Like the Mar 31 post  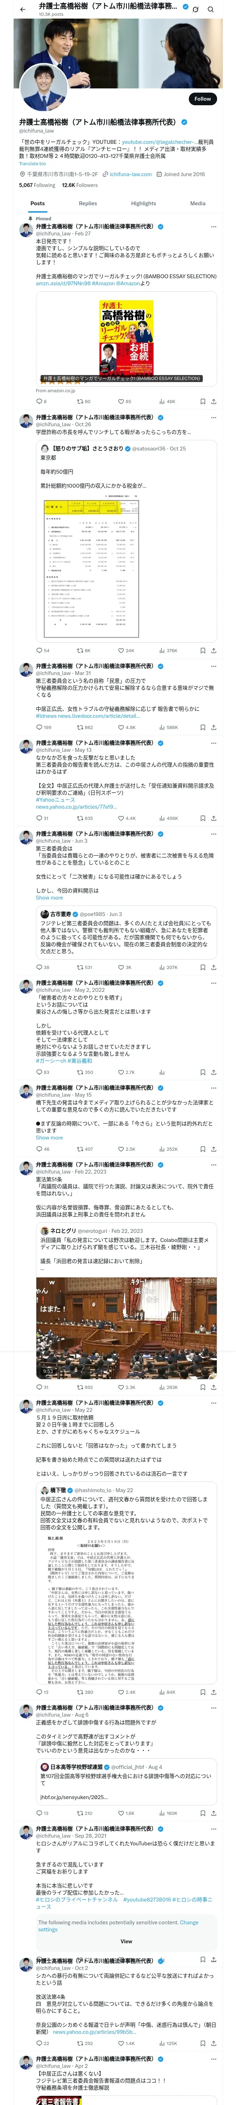click(x=121, y=727)
